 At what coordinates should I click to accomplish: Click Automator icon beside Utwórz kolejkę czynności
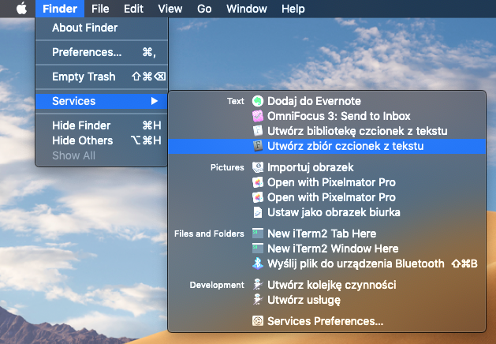coord(258,285)
